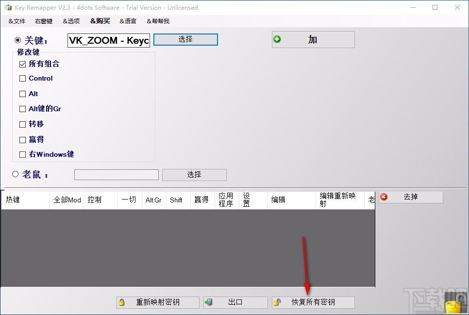
Task: Click the 热键 column header
Action: [25, 200]
